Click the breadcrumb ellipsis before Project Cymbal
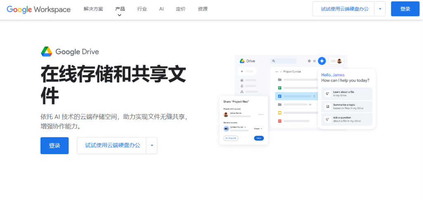 (276, 72)
